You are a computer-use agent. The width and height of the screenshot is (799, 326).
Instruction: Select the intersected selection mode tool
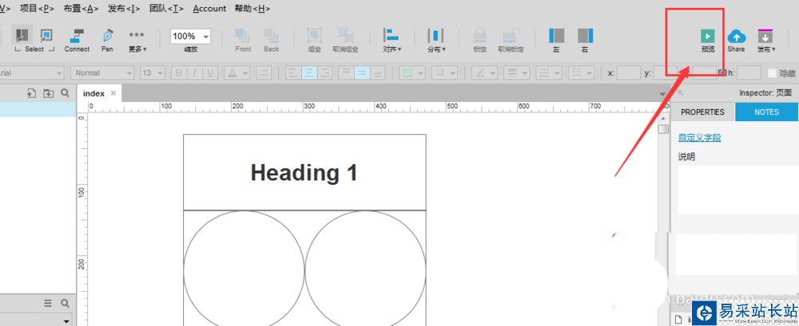22,35
